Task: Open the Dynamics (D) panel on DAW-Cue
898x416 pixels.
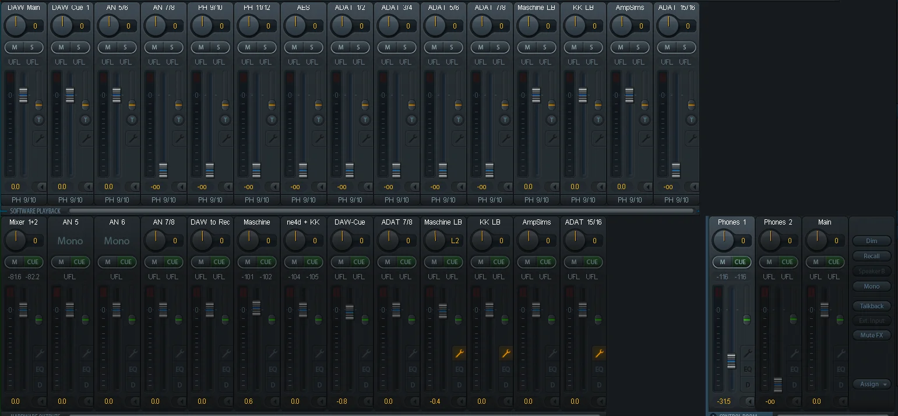Action: [366, 385]
